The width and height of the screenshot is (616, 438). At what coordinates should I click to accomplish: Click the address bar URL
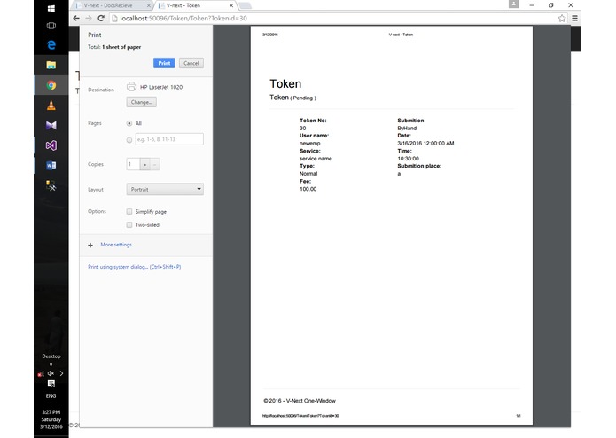coord(183,18)
